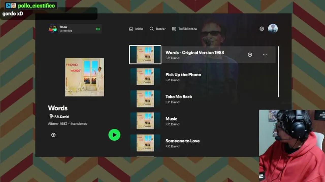Click the green equalizer now-playing icon
The height and width of the screenshot is (182, 325).
(x=98, y=29)
